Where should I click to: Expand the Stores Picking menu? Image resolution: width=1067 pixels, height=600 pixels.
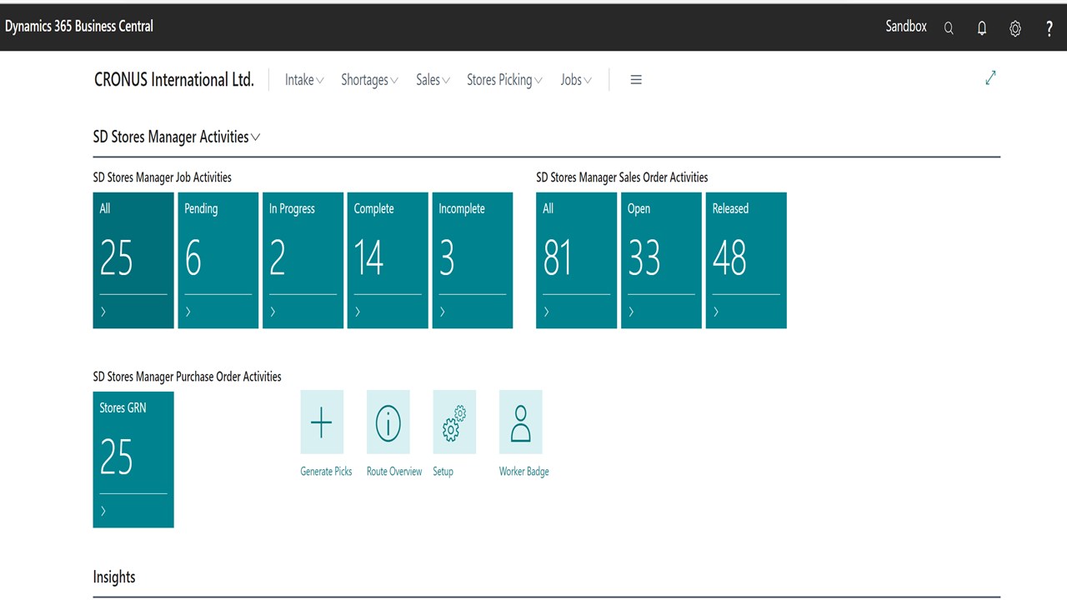coord(504,80)
